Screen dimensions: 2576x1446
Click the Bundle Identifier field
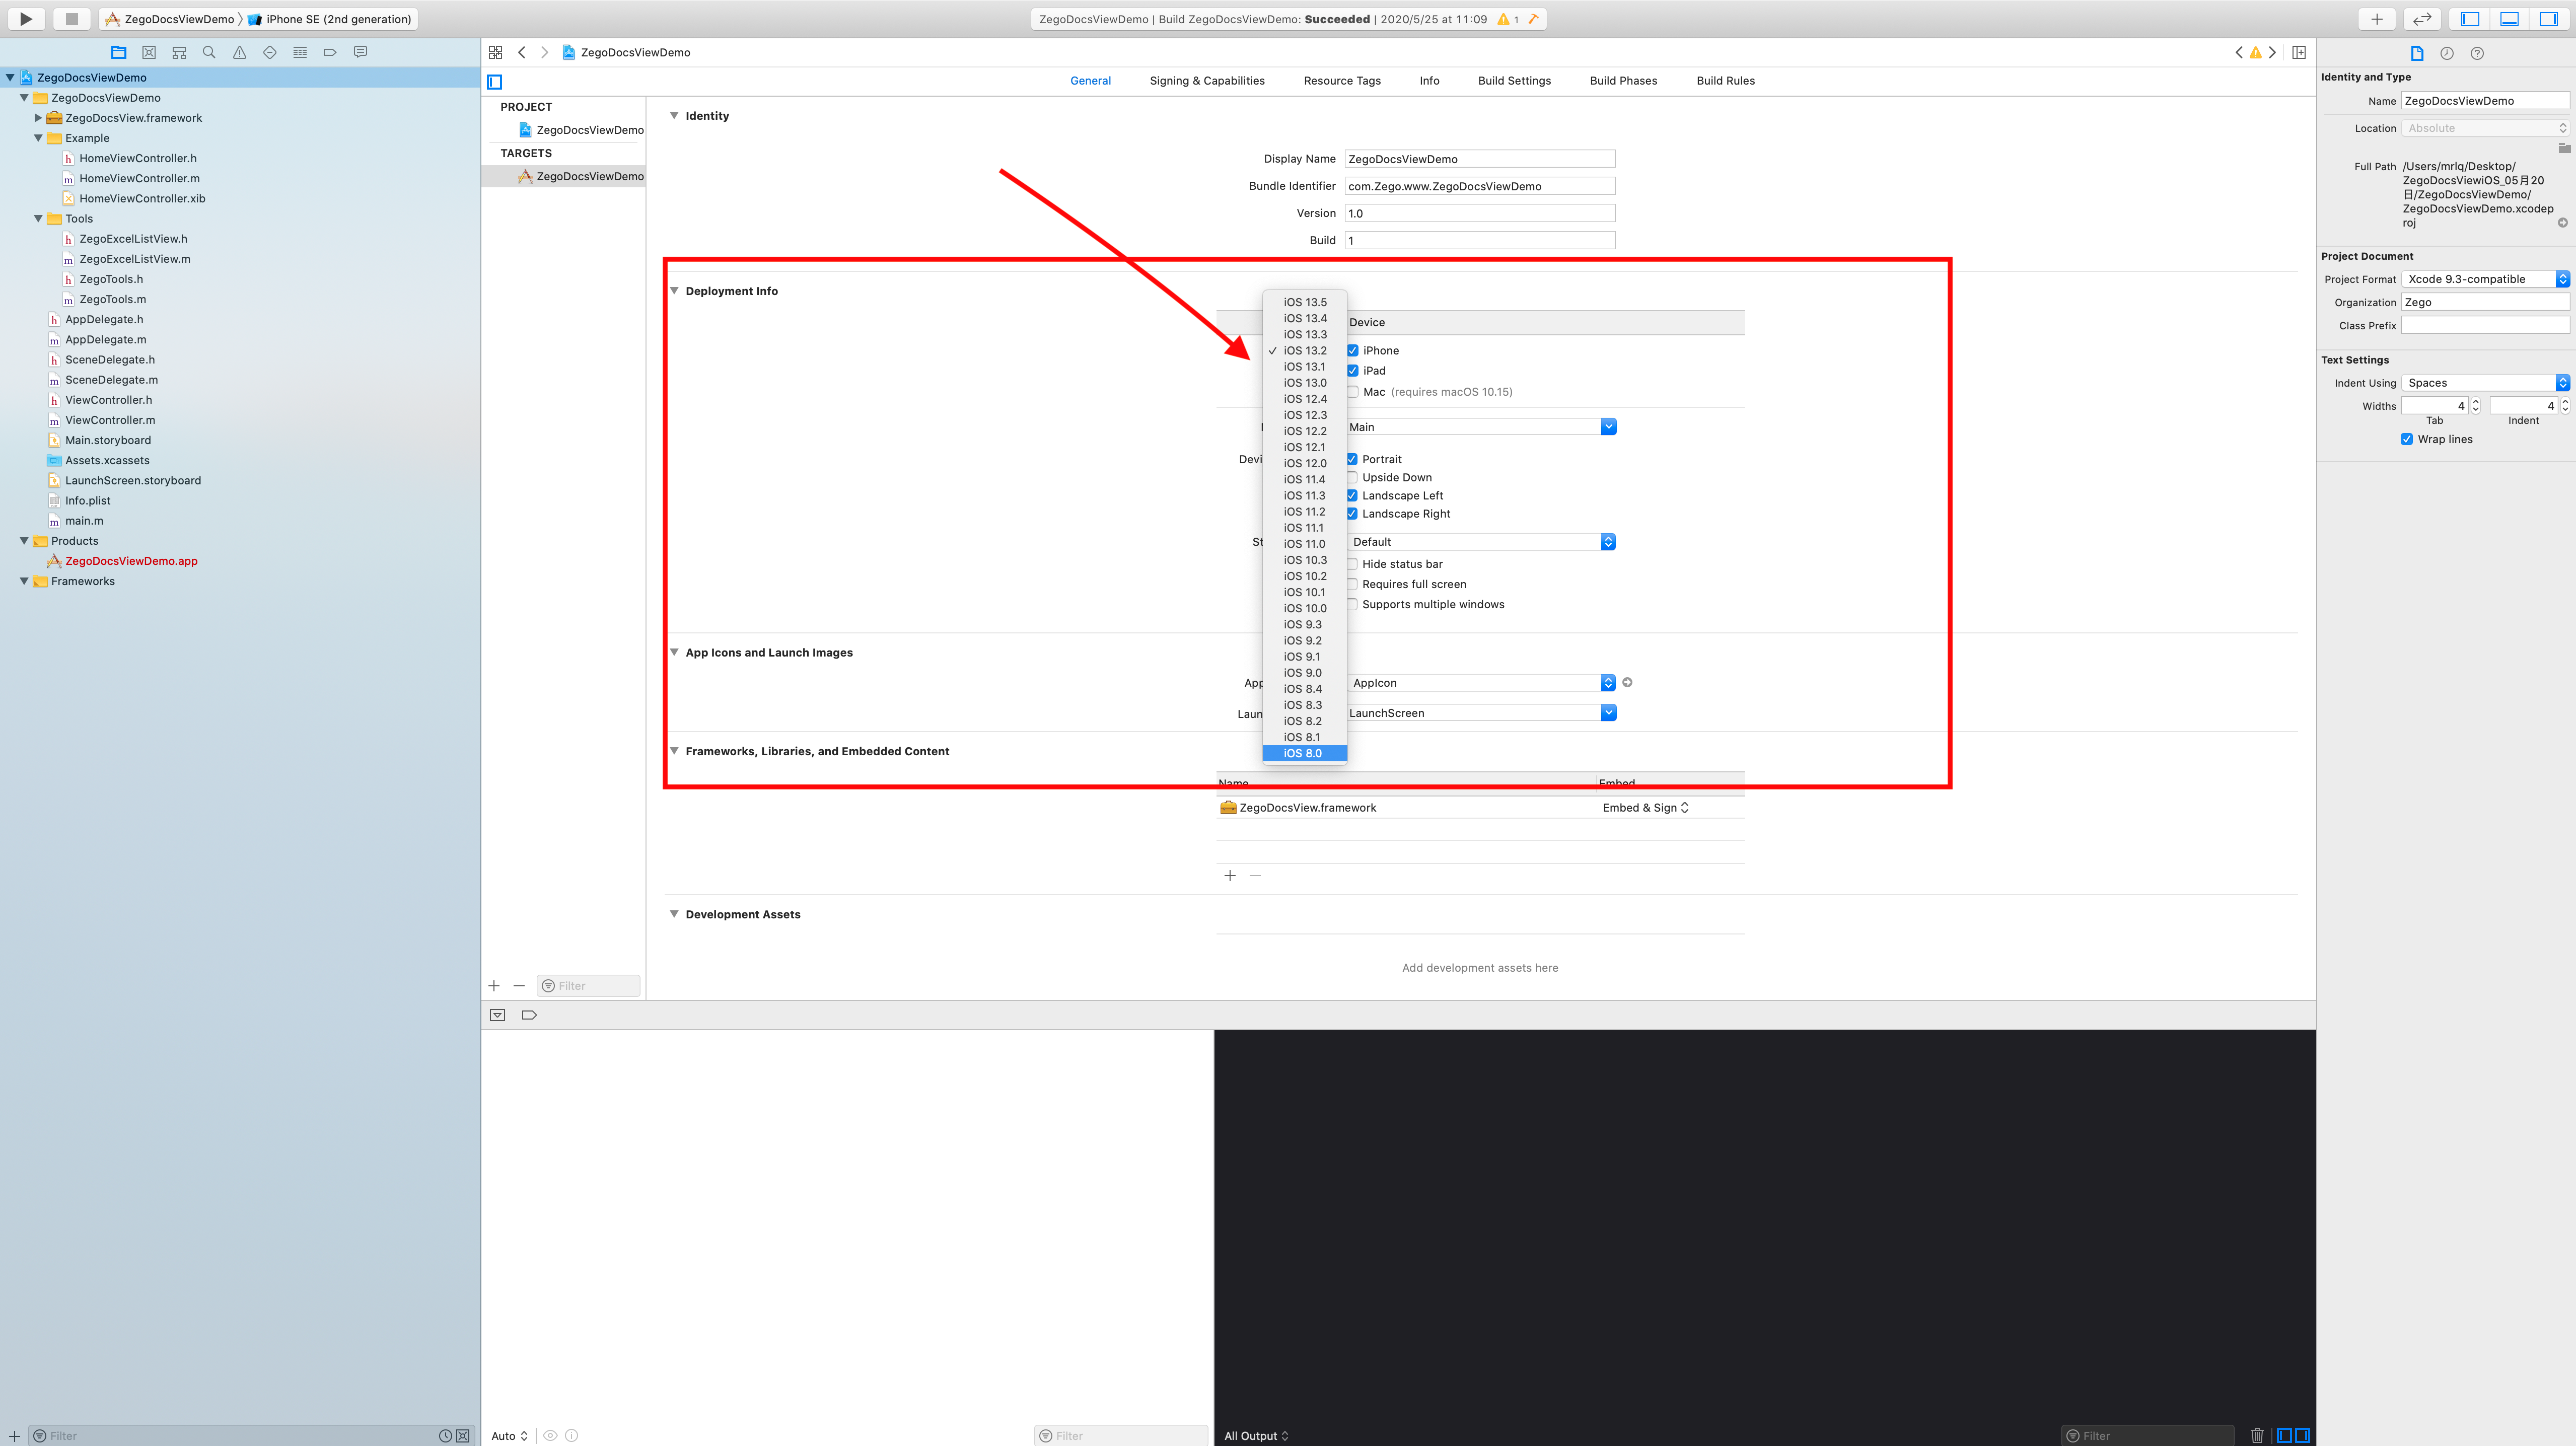click(x=1479, y=186)
